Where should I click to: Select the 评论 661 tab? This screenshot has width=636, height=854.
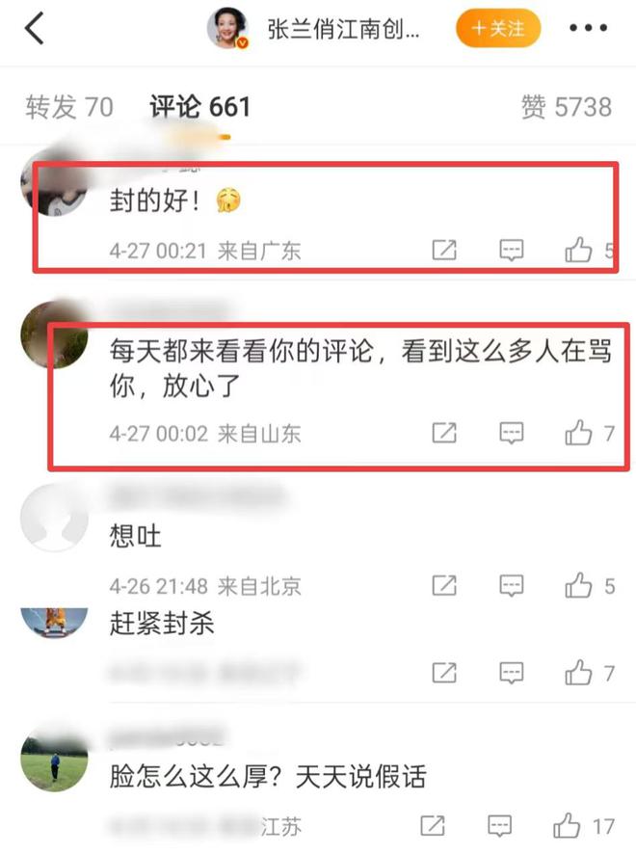tap(199, 107)
